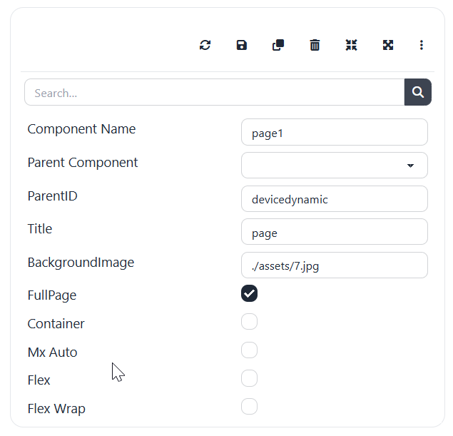Focus the Search text box
This screenshot has height=436, width=453.
click(214, 93)
